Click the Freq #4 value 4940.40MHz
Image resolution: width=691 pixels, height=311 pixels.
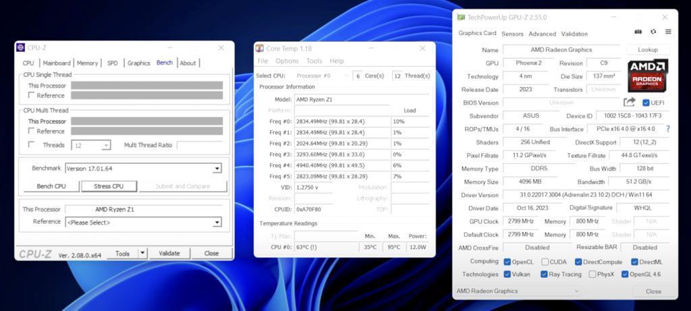tap(341, 165)
